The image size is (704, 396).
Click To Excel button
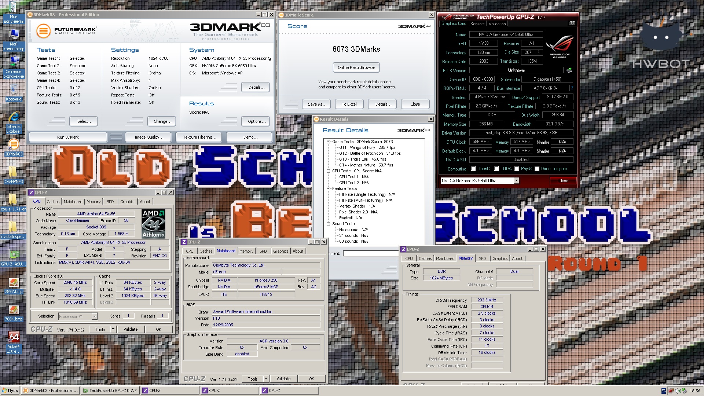349,104
